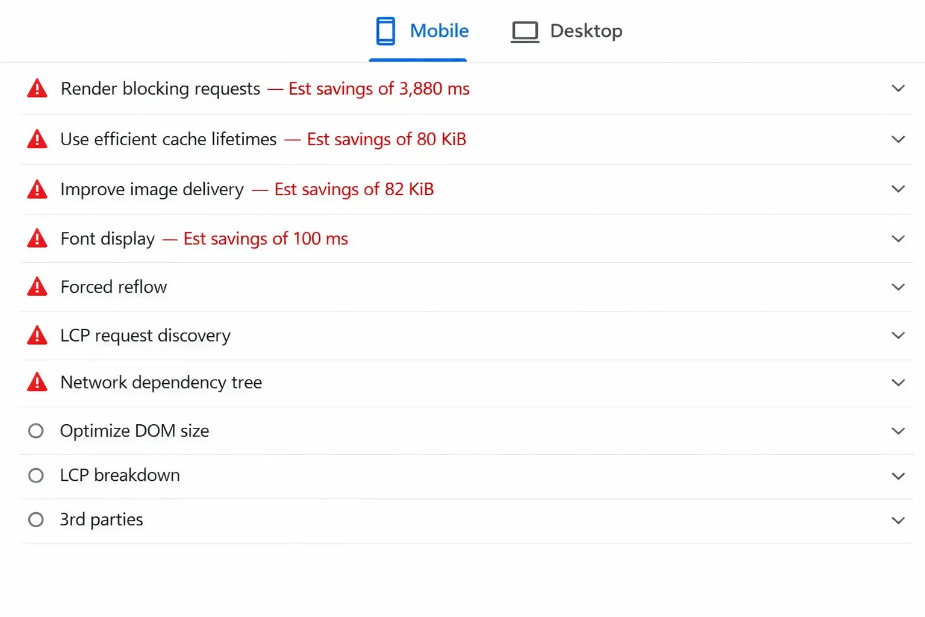Click the warning icon beside Network dependency tree

pyautogui.click(x=37, y=382)
